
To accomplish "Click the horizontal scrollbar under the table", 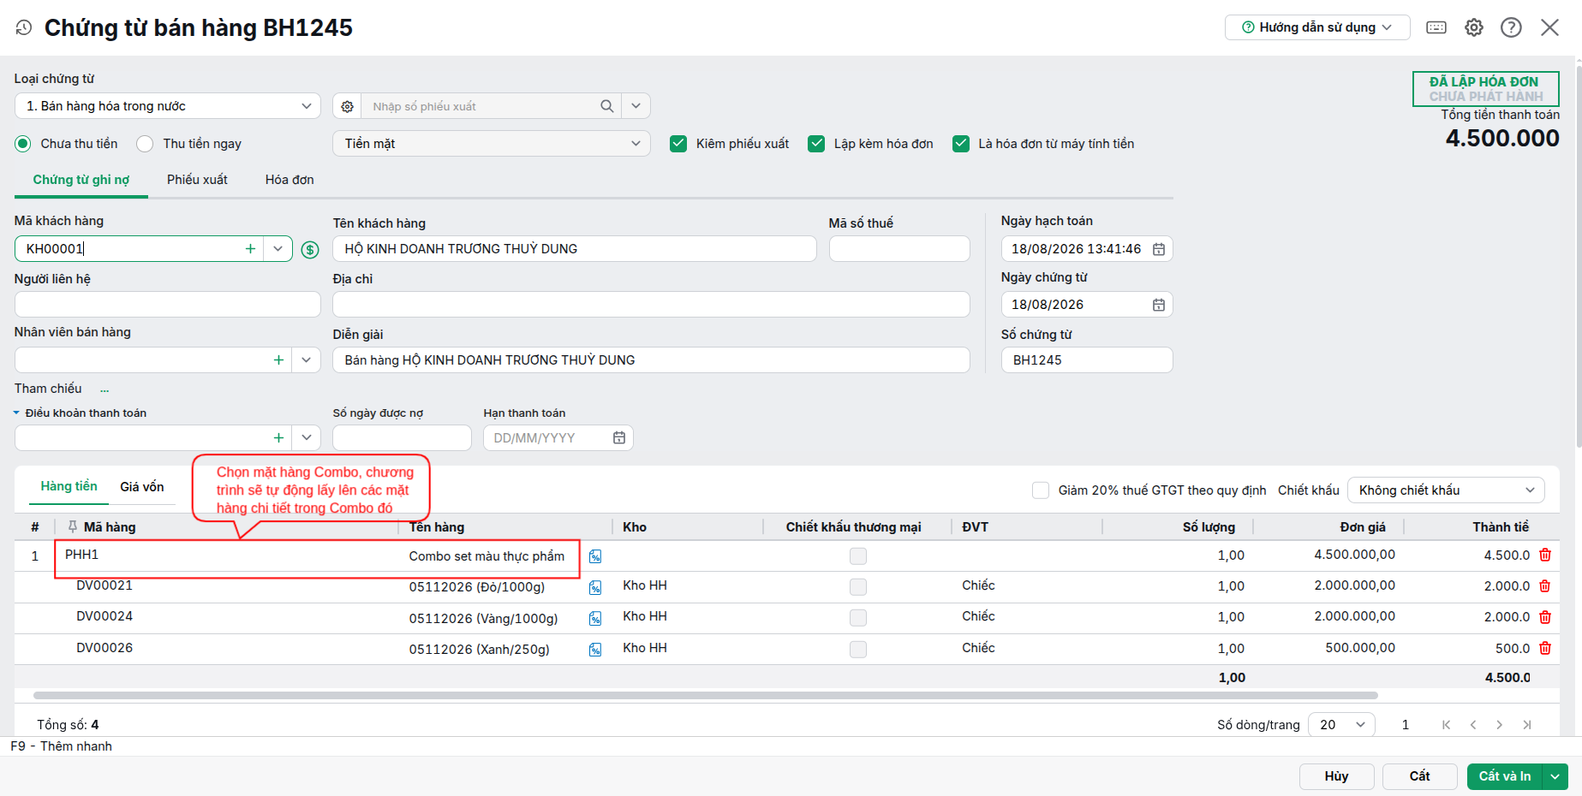I will [x=705, y=696].
